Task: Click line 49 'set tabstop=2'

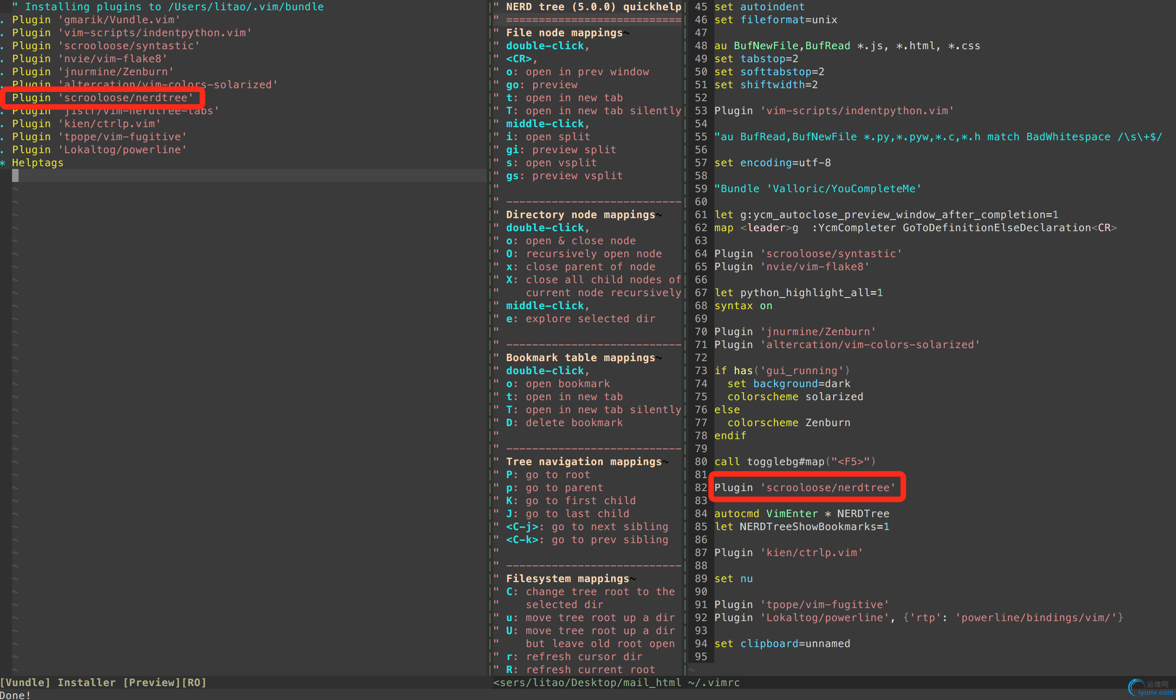Action: (757, 58)
